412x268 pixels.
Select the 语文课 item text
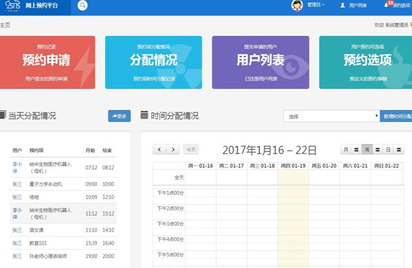click(x=36, y=230)
